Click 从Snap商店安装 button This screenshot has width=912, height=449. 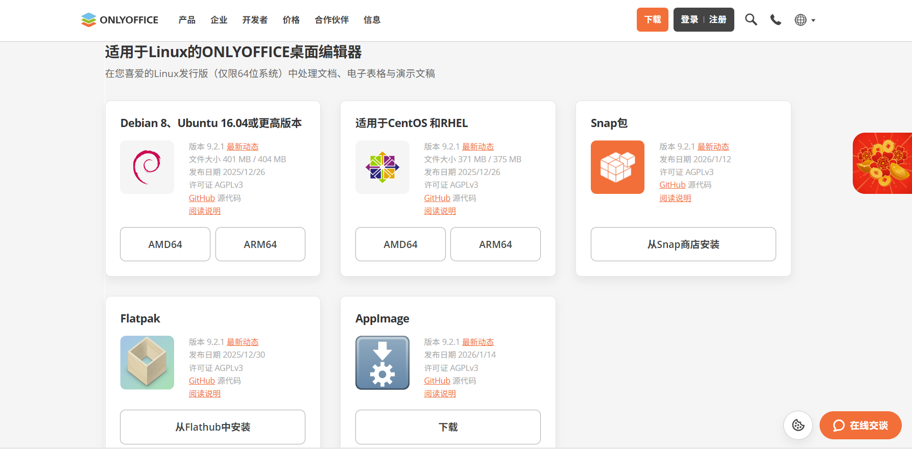[684, 244]
